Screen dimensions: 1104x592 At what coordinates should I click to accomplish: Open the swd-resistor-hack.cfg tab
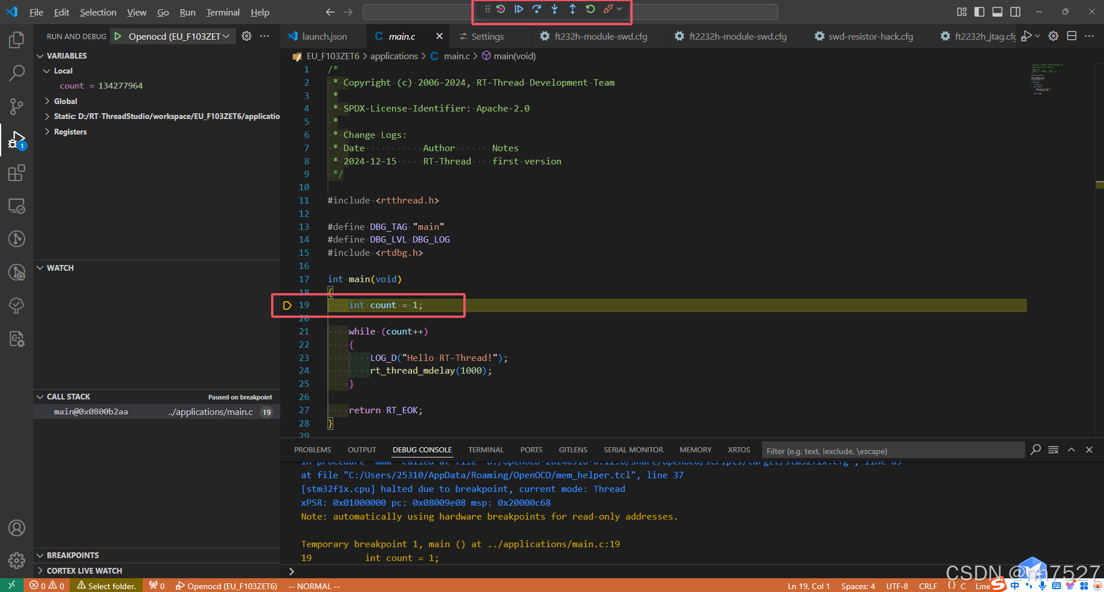(x=870, y=36)
